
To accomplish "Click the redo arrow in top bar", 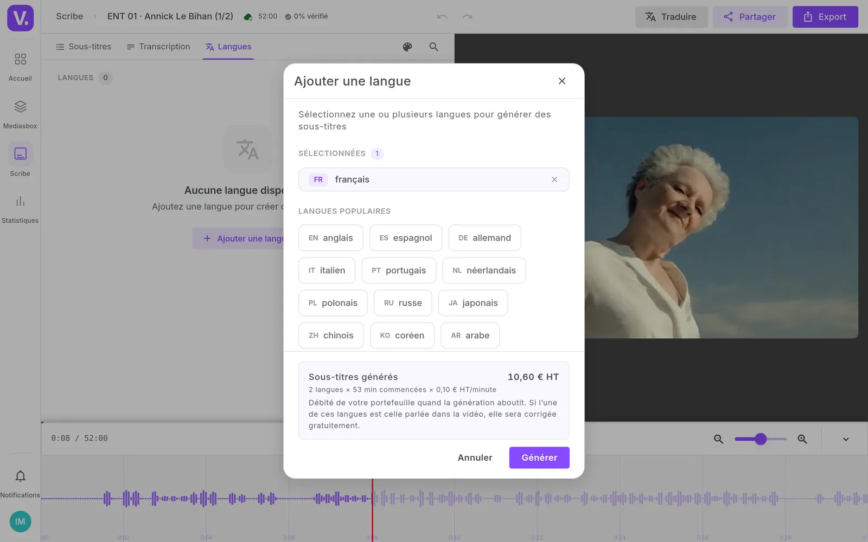I will point(467,17).
